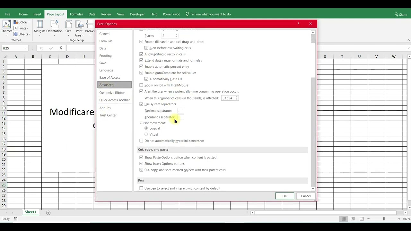The width and height of the screenshot is (411, 231).
Task: Click the Decimal separator field
Action: (180, 111)
